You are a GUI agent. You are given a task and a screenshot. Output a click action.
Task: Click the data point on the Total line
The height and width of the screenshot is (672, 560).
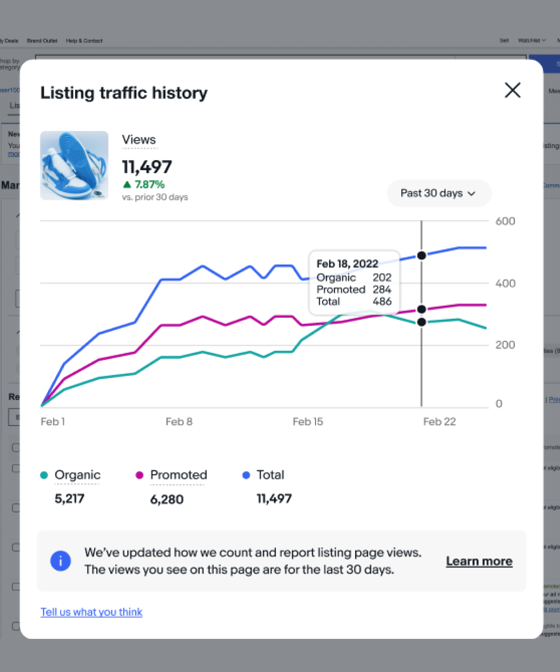pyautogui.click(x=421, y=256)
